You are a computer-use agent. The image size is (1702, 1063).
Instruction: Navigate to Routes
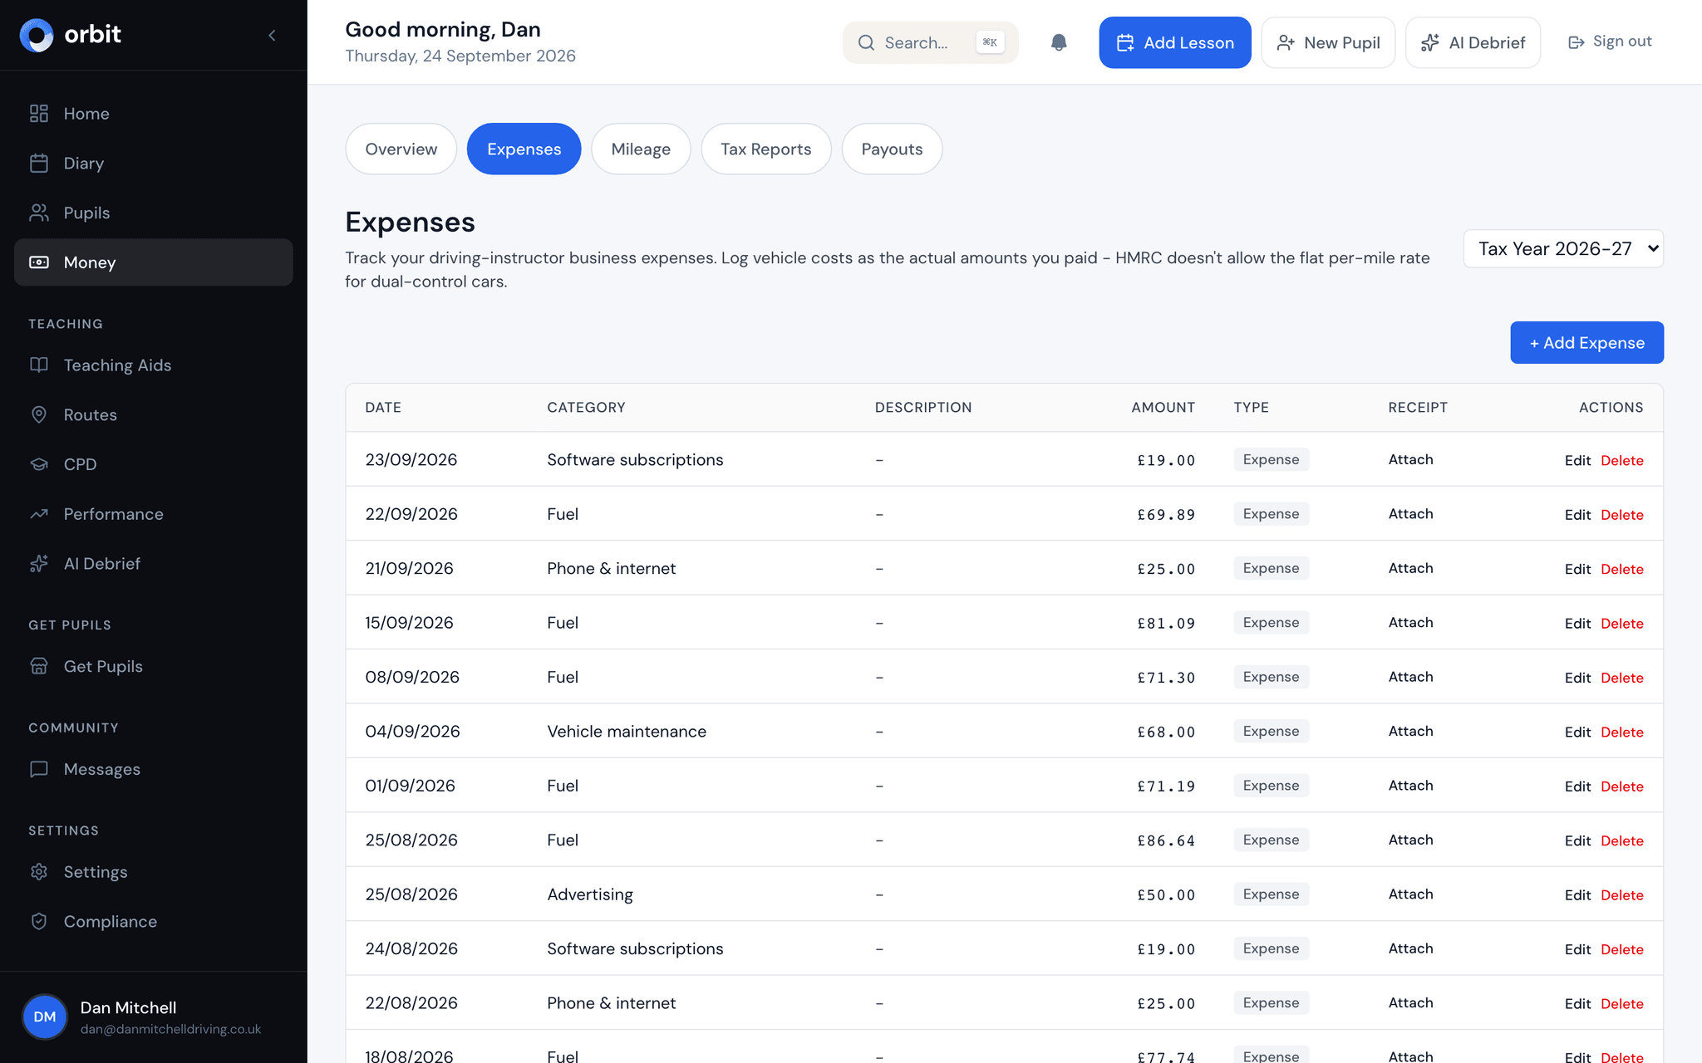[x=154, y=414]
